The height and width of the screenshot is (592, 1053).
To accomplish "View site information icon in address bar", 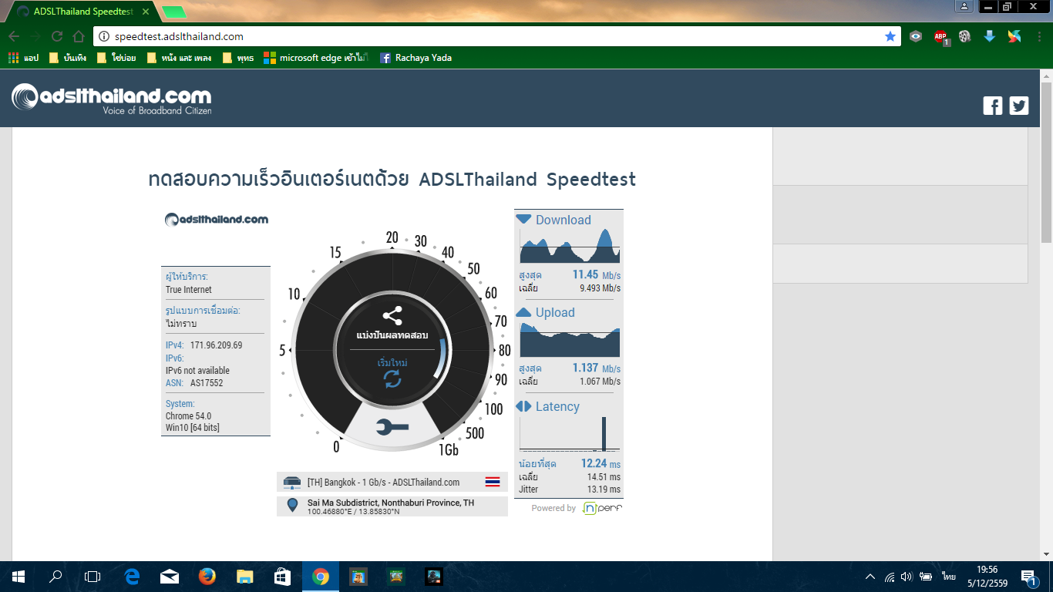I will coord(104,36).
